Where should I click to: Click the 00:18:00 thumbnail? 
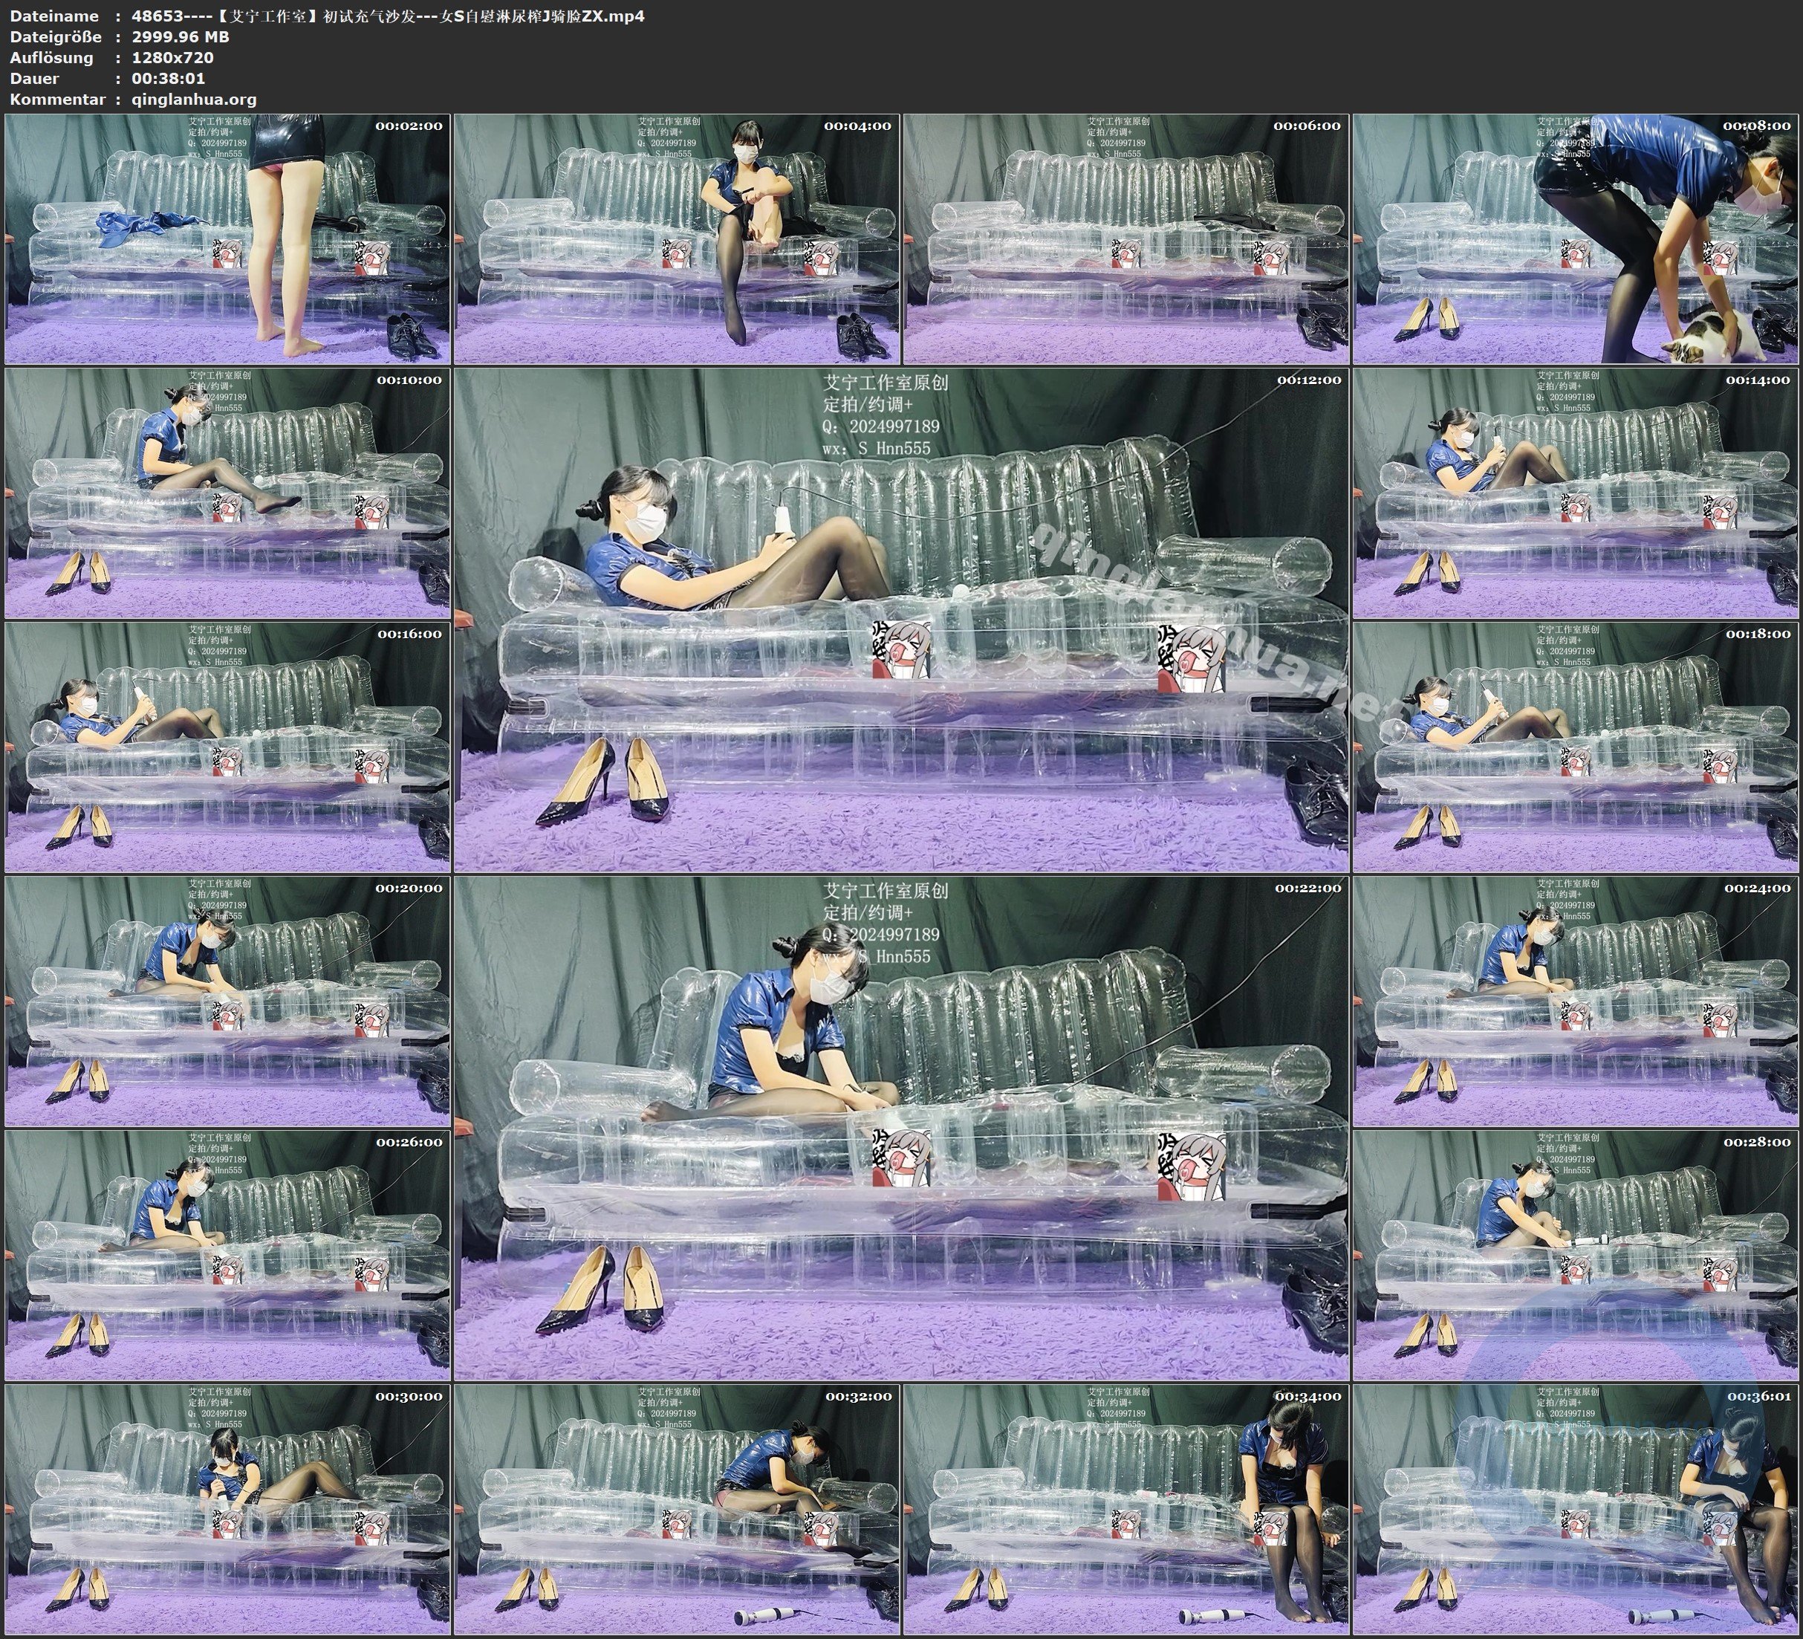1575,747
